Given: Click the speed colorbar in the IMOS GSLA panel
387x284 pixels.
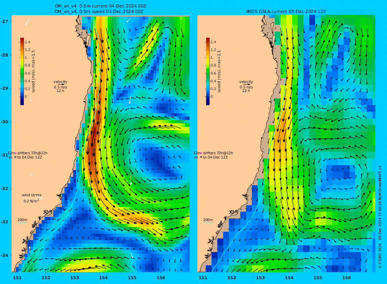Looking at the screenshot, I should pyautogui.click(x=208, y=71).
